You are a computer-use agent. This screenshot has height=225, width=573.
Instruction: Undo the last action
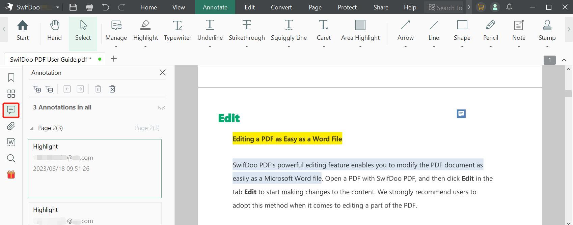point(105,7)
